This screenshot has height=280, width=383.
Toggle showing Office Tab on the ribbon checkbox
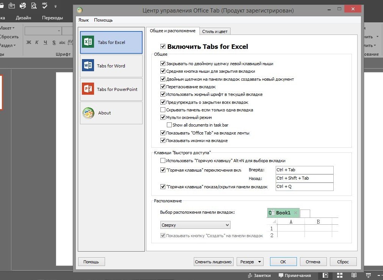pos(163,133)
